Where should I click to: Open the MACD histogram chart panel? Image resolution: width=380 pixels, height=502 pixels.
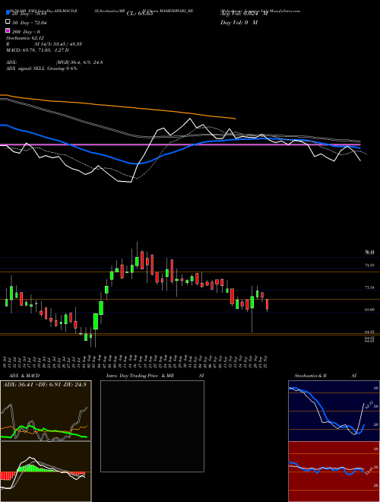pyautogui.click(x=46, y=472)
